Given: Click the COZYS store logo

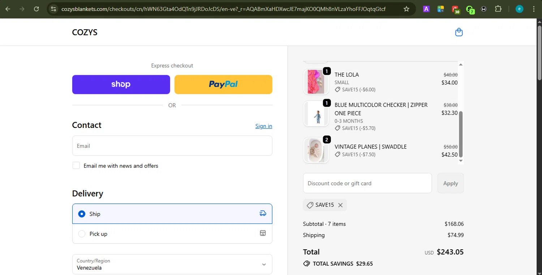Looking at the screenshot, I should click(85, 32).
